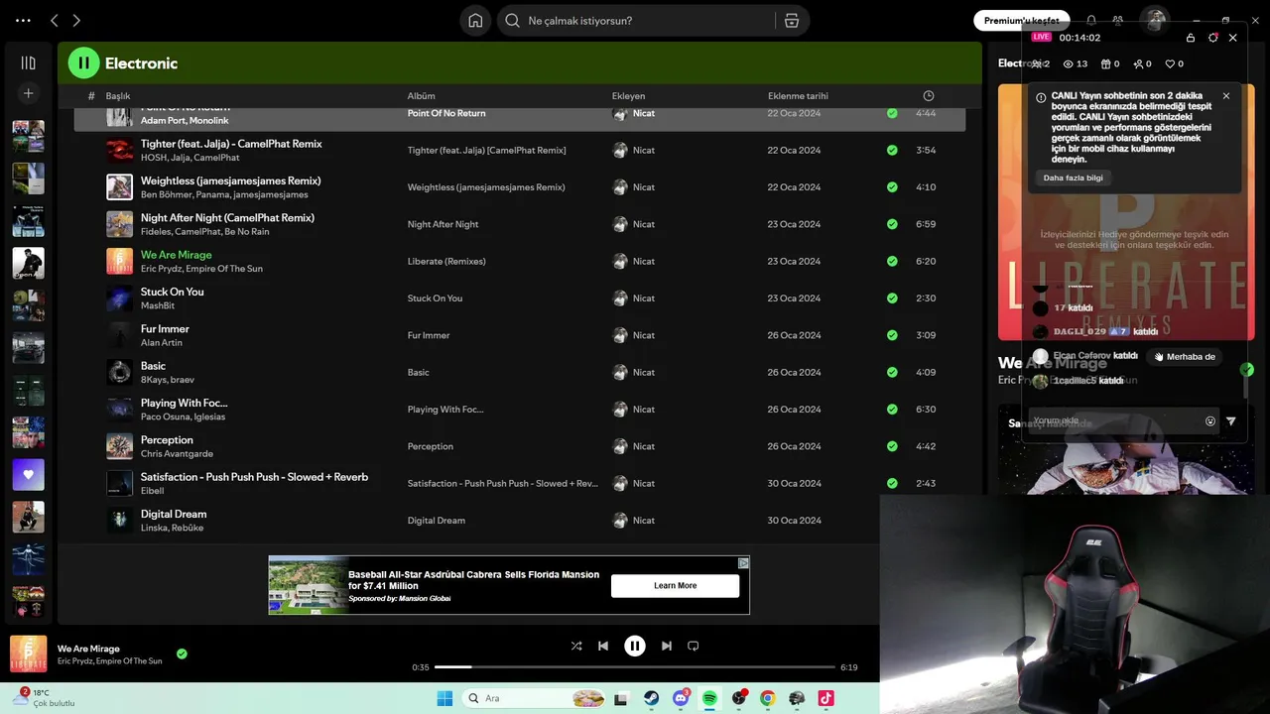Open TikTok LIVE Studio from the taskbar
The height and width of the screenshot is (714, 1270).
tap(825, 698)
